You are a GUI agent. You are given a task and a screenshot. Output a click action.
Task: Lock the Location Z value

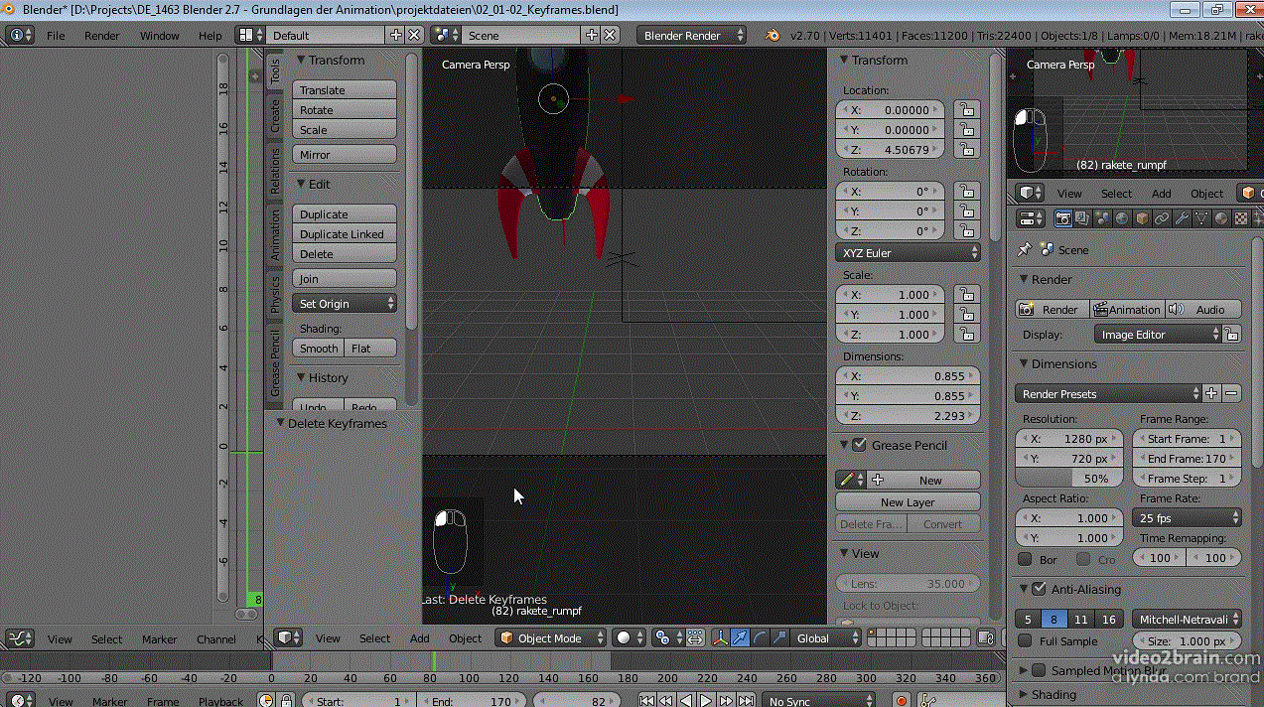click(x=966, y=149)
